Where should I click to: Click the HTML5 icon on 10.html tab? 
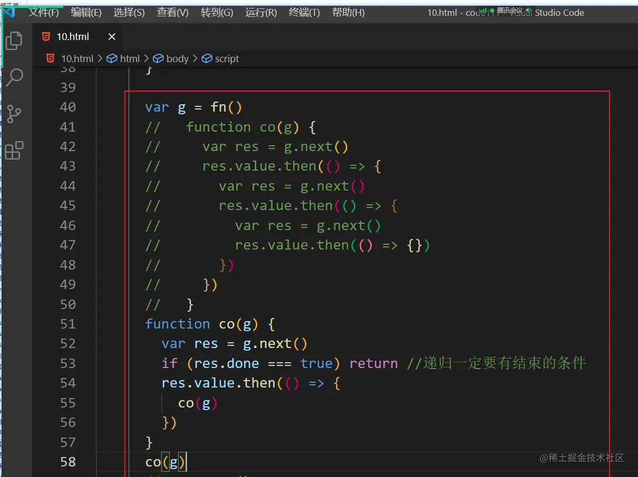point(46,37)
